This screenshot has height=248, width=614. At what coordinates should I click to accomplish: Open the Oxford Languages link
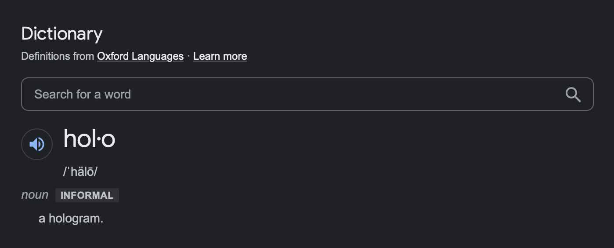pyautogui.click(x=140, y=56)
